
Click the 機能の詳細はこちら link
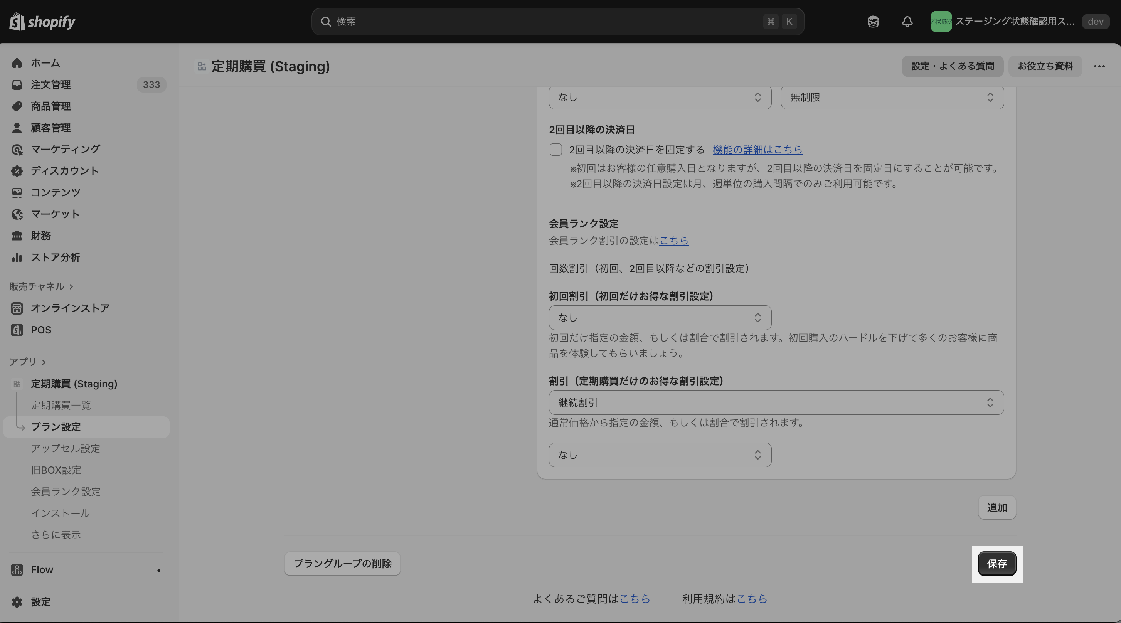tap(757, 150)
